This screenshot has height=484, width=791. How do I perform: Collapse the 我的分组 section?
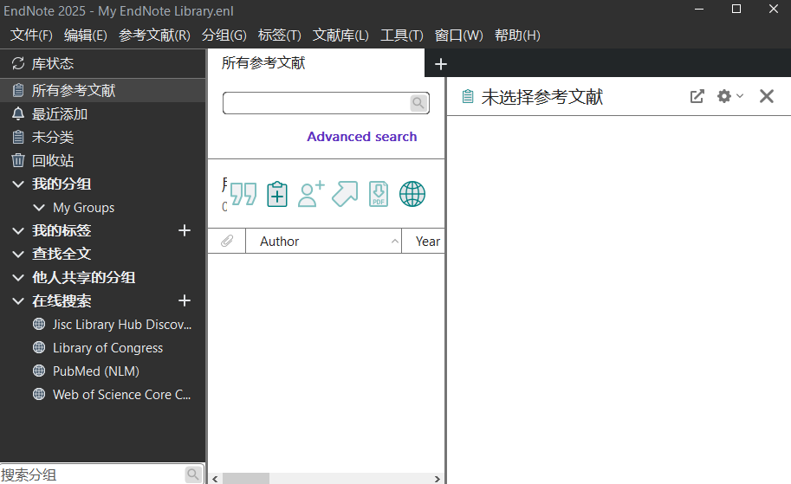click(18, 184)
